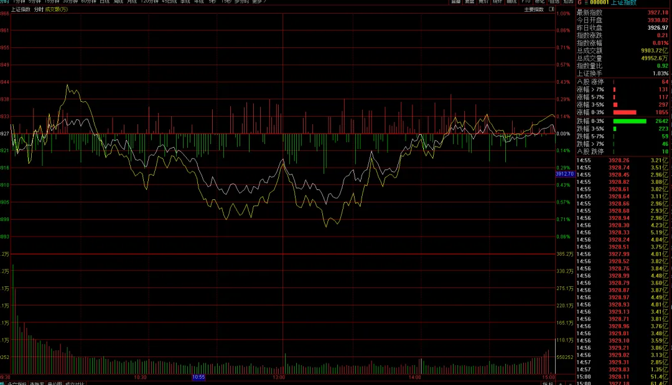Toggle the 主要指数 panel icon
This screenshot has height=385, width=672.
551,9
